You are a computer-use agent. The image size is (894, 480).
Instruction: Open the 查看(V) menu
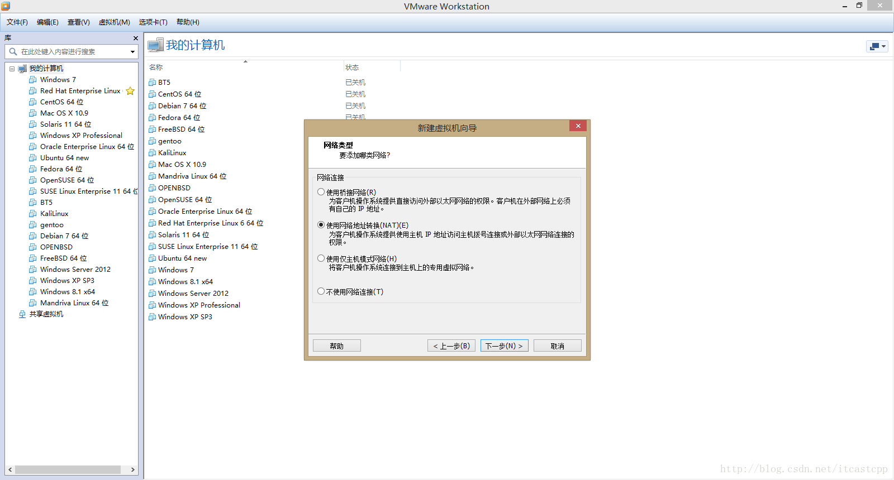coord(79,22)
